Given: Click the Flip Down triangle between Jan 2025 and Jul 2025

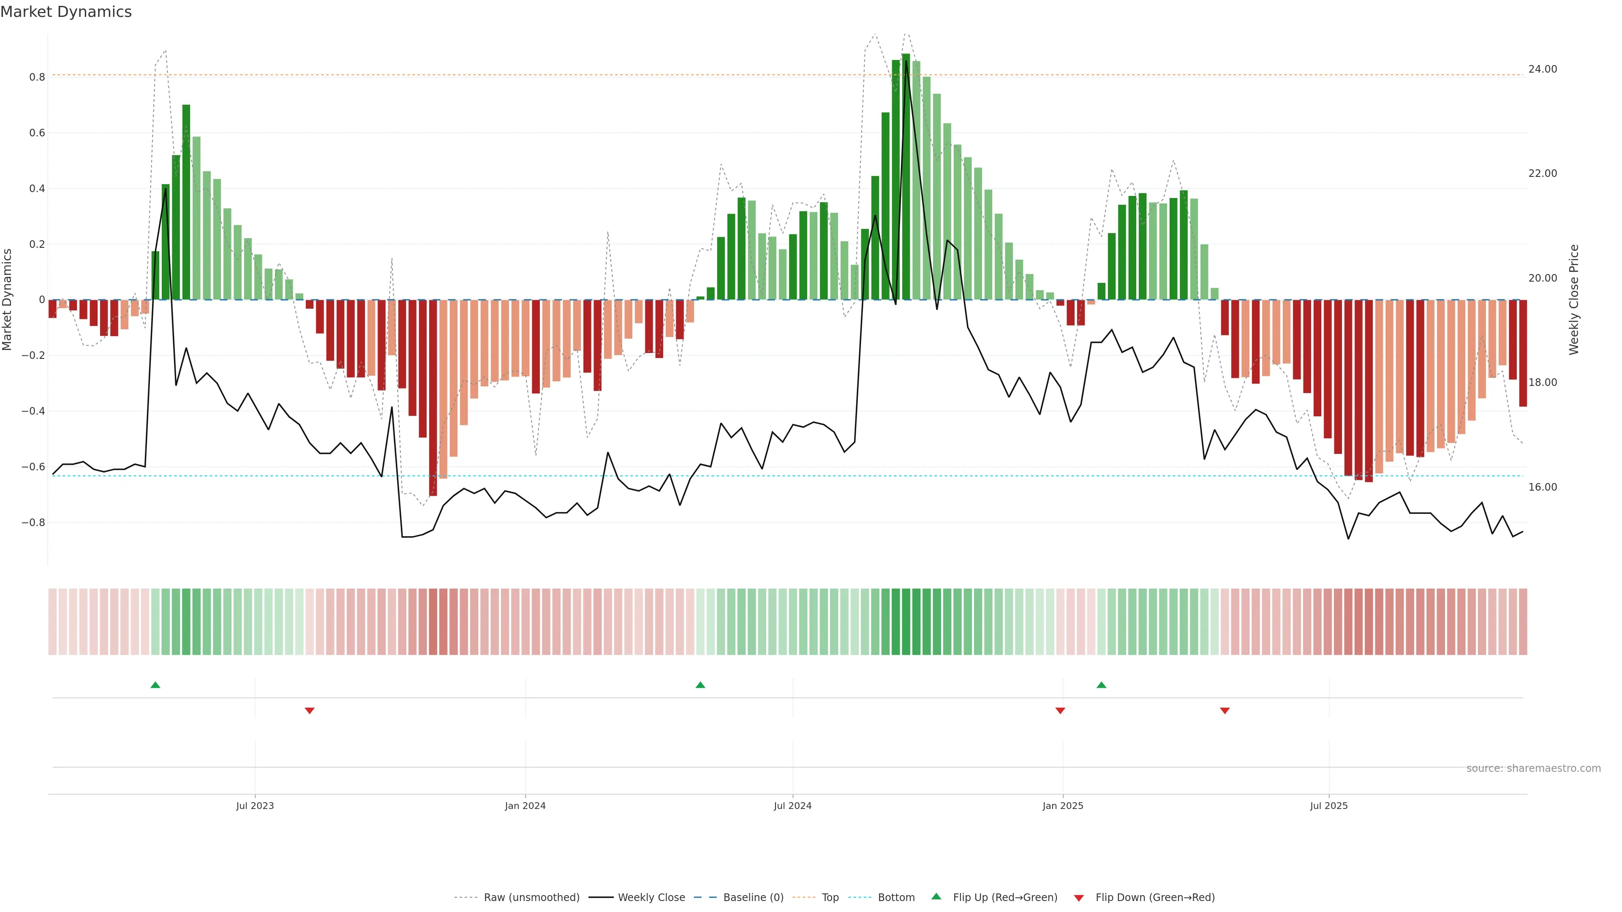Looking at the screenshot, I should [1225, 711].
